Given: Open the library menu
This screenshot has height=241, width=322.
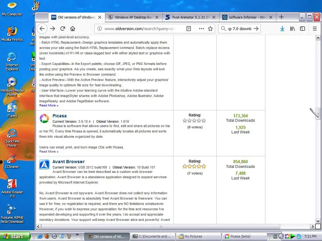Looking at the screenshot, I should [x=292, y=29].
